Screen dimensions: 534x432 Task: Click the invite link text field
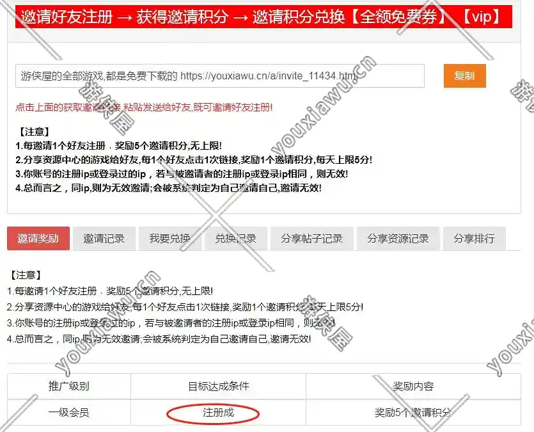pyautogui.click(x=219, y=76)
